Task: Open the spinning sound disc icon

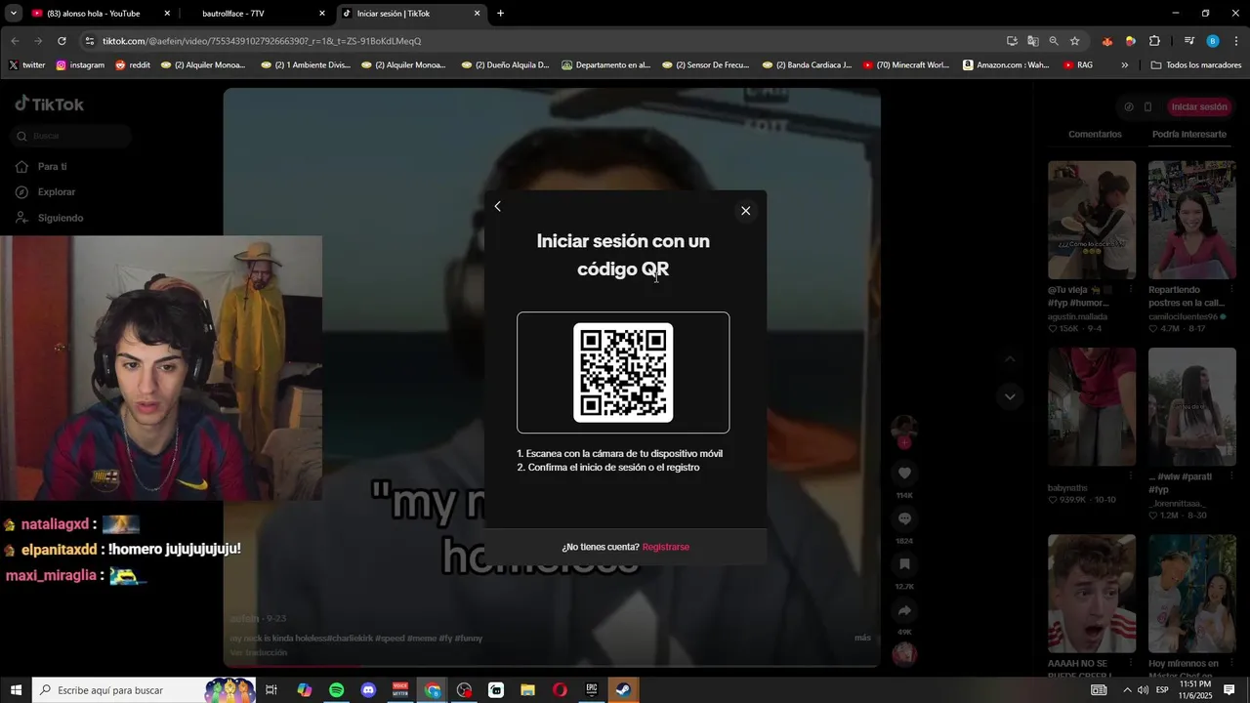Action: (904, 653)
